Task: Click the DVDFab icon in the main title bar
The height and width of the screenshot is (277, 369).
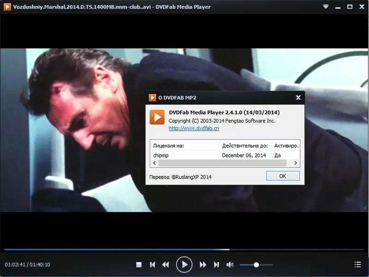Action: click(x=7, y=6)
